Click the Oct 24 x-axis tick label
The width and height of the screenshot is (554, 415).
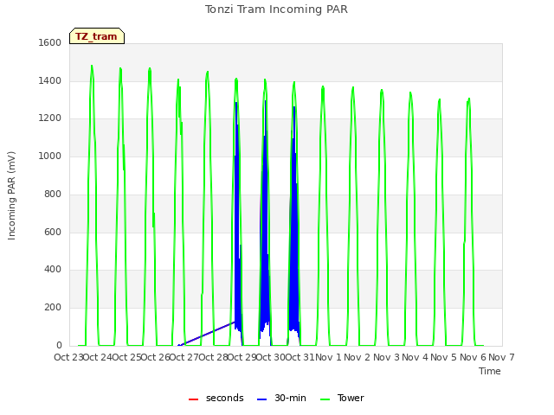97,357
